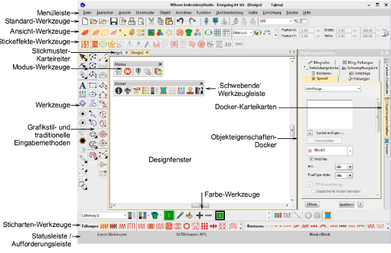Click the Print icon
This screenshot has height=253, width=391.
click(132, 22)
